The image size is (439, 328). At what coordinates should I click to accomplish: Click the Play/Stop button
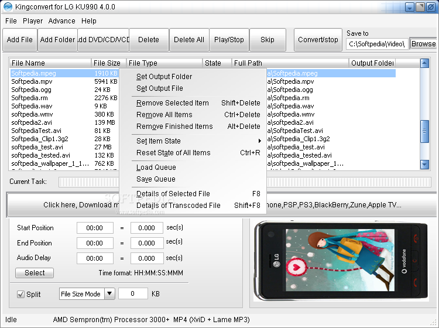229,40
